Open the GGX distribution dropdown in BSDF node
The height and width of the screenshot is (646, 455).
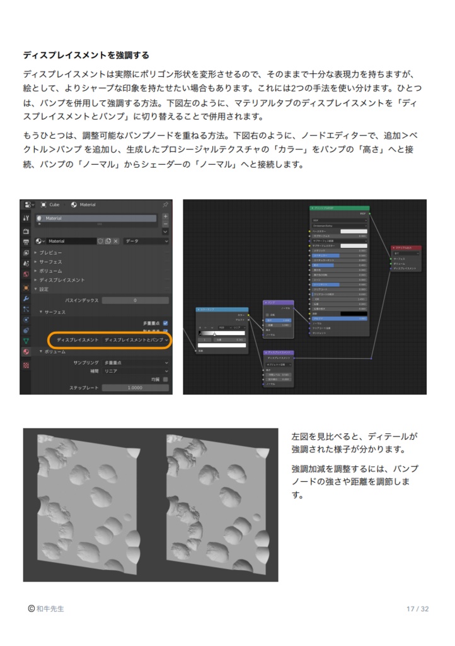[x=340, y=220]
